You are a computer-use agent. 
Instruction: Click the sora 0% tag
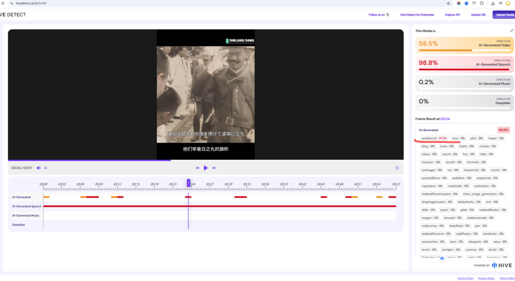tap(458, 138)
